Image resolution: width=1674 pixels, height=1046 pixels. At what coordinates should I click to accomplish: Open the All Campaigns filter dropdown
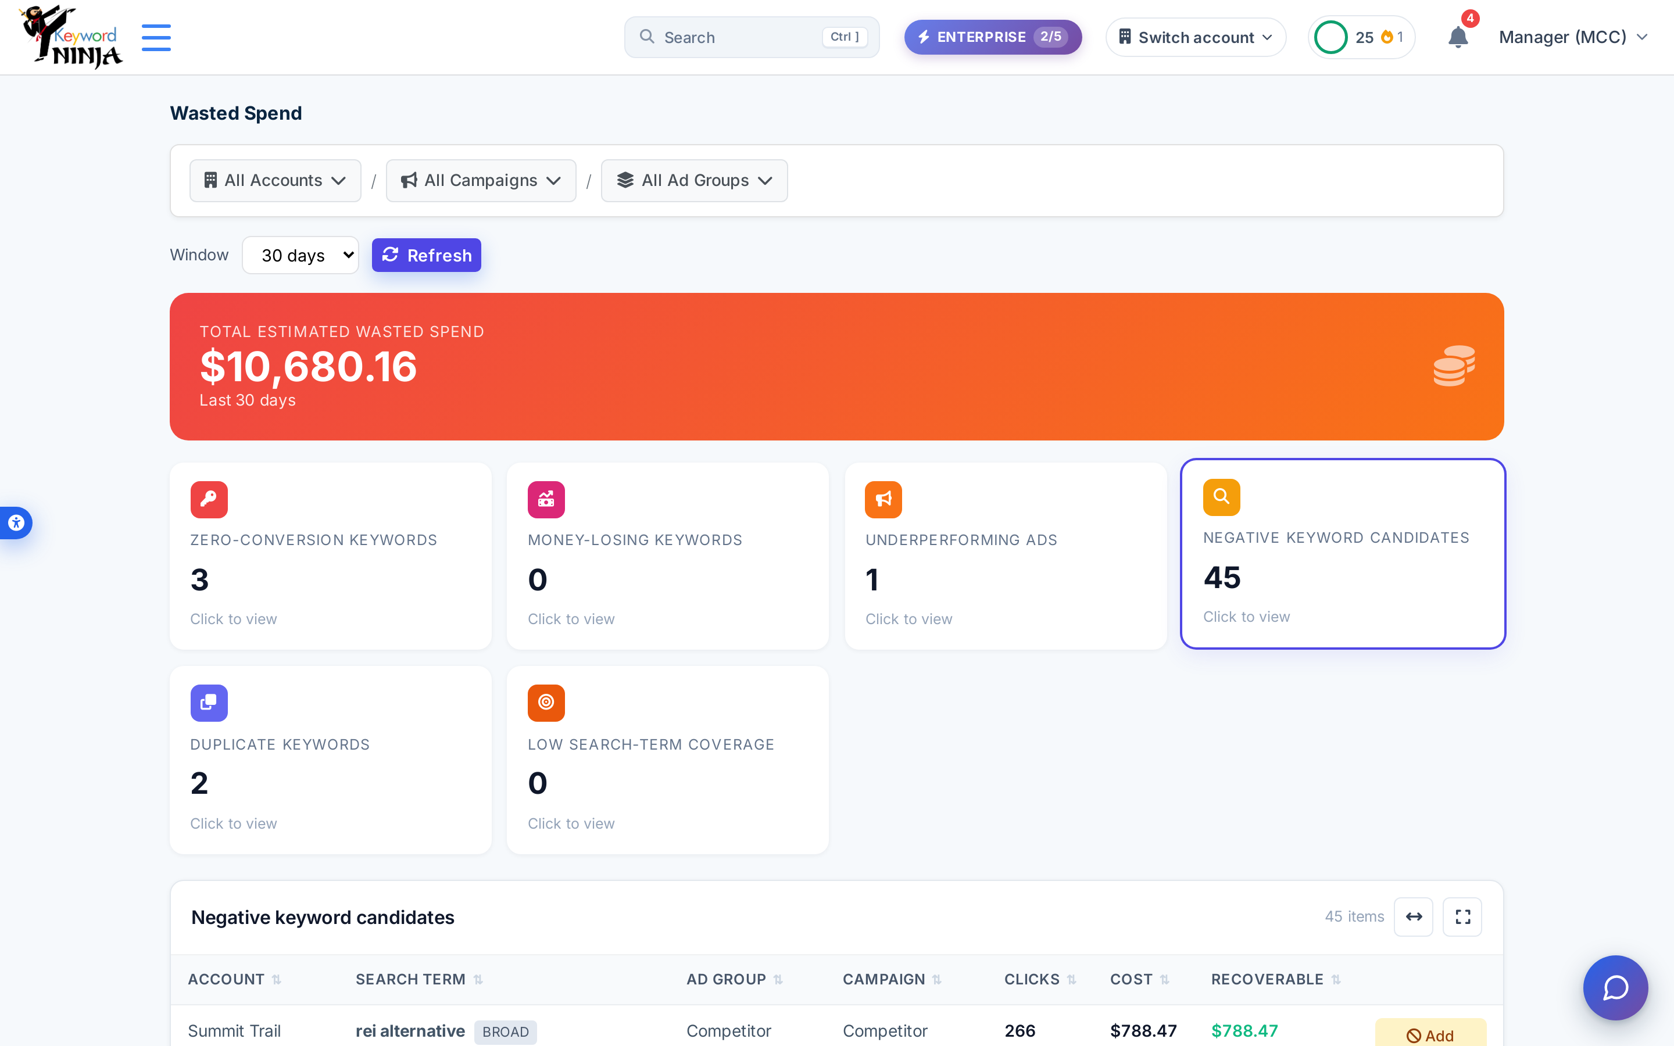(481, 181)
